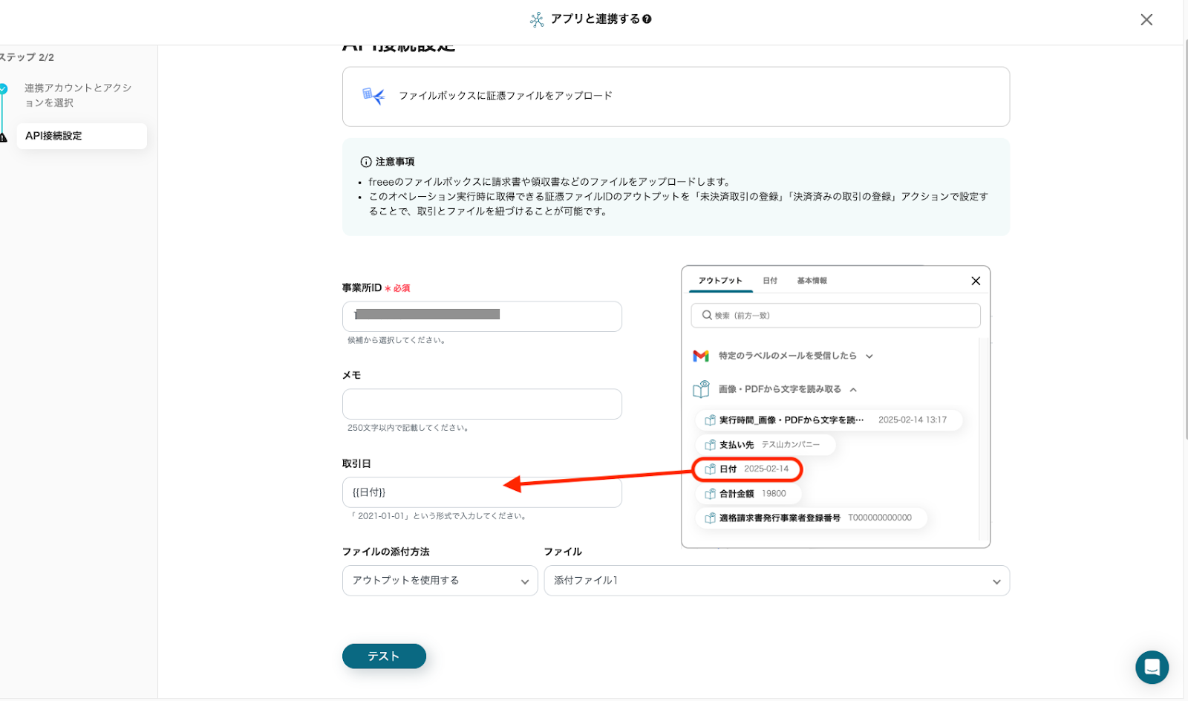Image resolution: width=1188 pixels, height=701 pixels.
Task: Open the help icon beside アプリと連携する
Action: tap(647, 19)
